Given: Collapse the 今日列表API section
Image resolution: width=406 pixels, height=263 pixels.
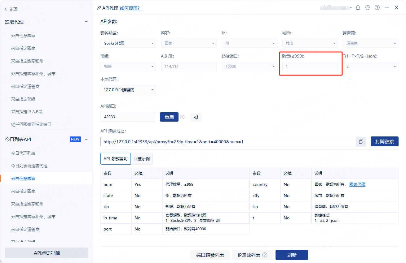Looking at the screenshot, I should pyautogui.click(x=86, y=139).
